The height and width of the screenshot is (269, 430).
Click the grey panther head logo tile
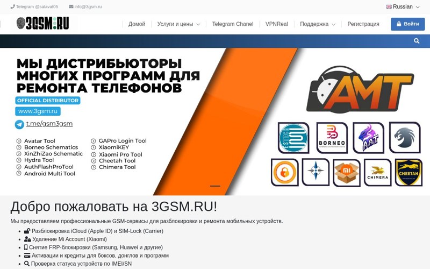405,138
